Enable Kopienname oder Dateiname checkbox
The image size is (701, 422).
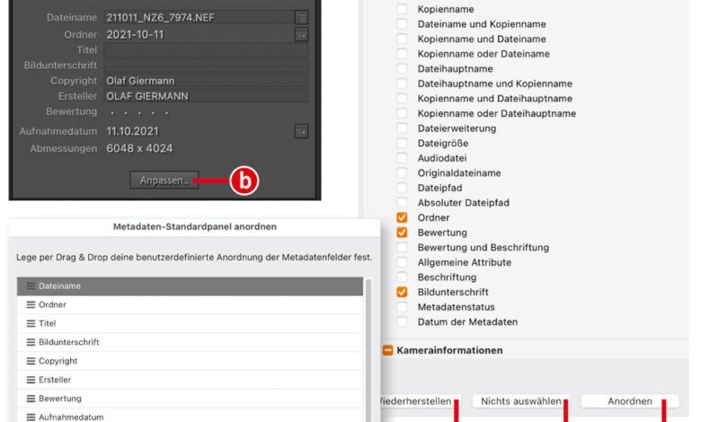tap(402, 54)
